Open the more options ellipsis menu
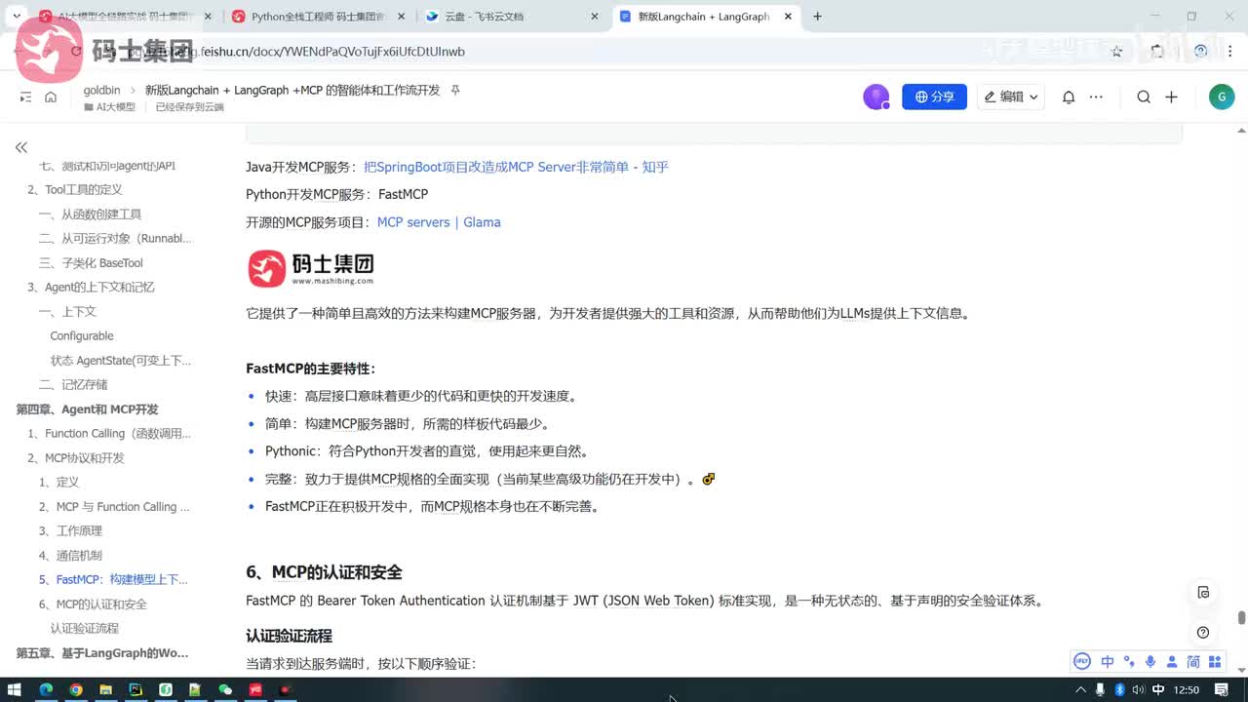 coord(1096,97)
